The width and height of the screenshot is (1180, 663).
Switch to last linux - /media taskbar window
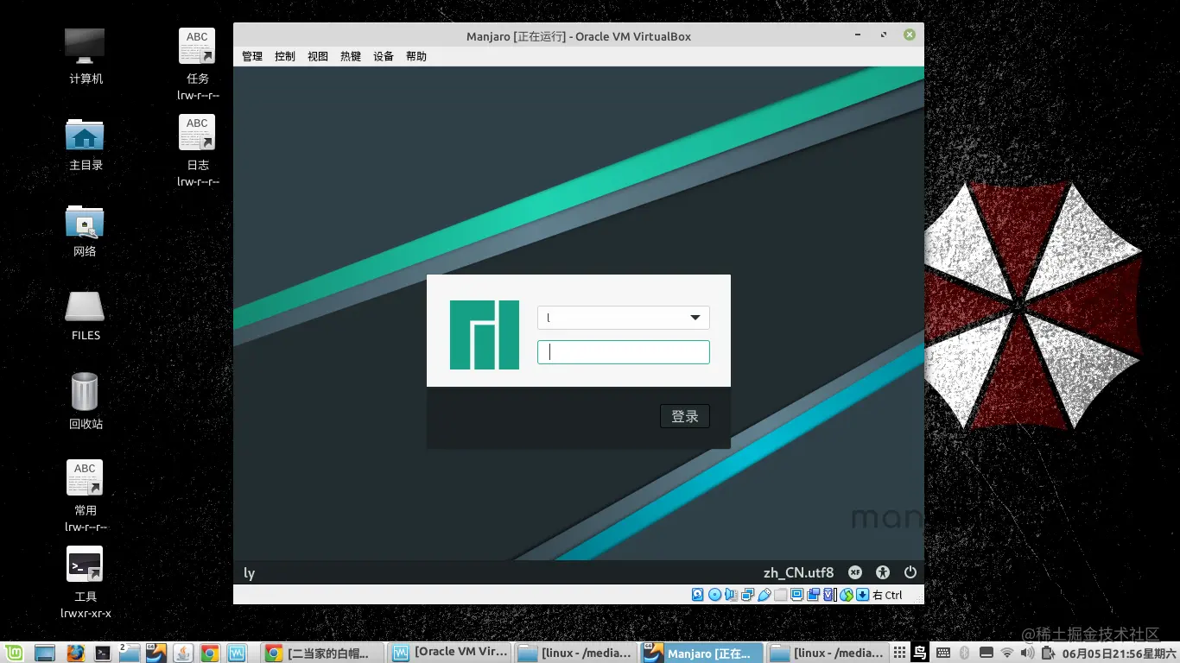tap(828, 654)
